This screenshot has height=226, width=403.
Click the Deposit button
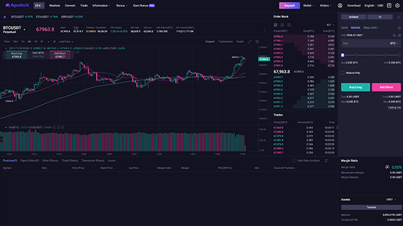coord(289,5)
